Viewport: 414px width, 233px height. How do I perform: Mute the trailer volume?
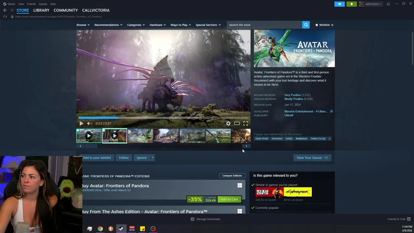coord(90,123)
